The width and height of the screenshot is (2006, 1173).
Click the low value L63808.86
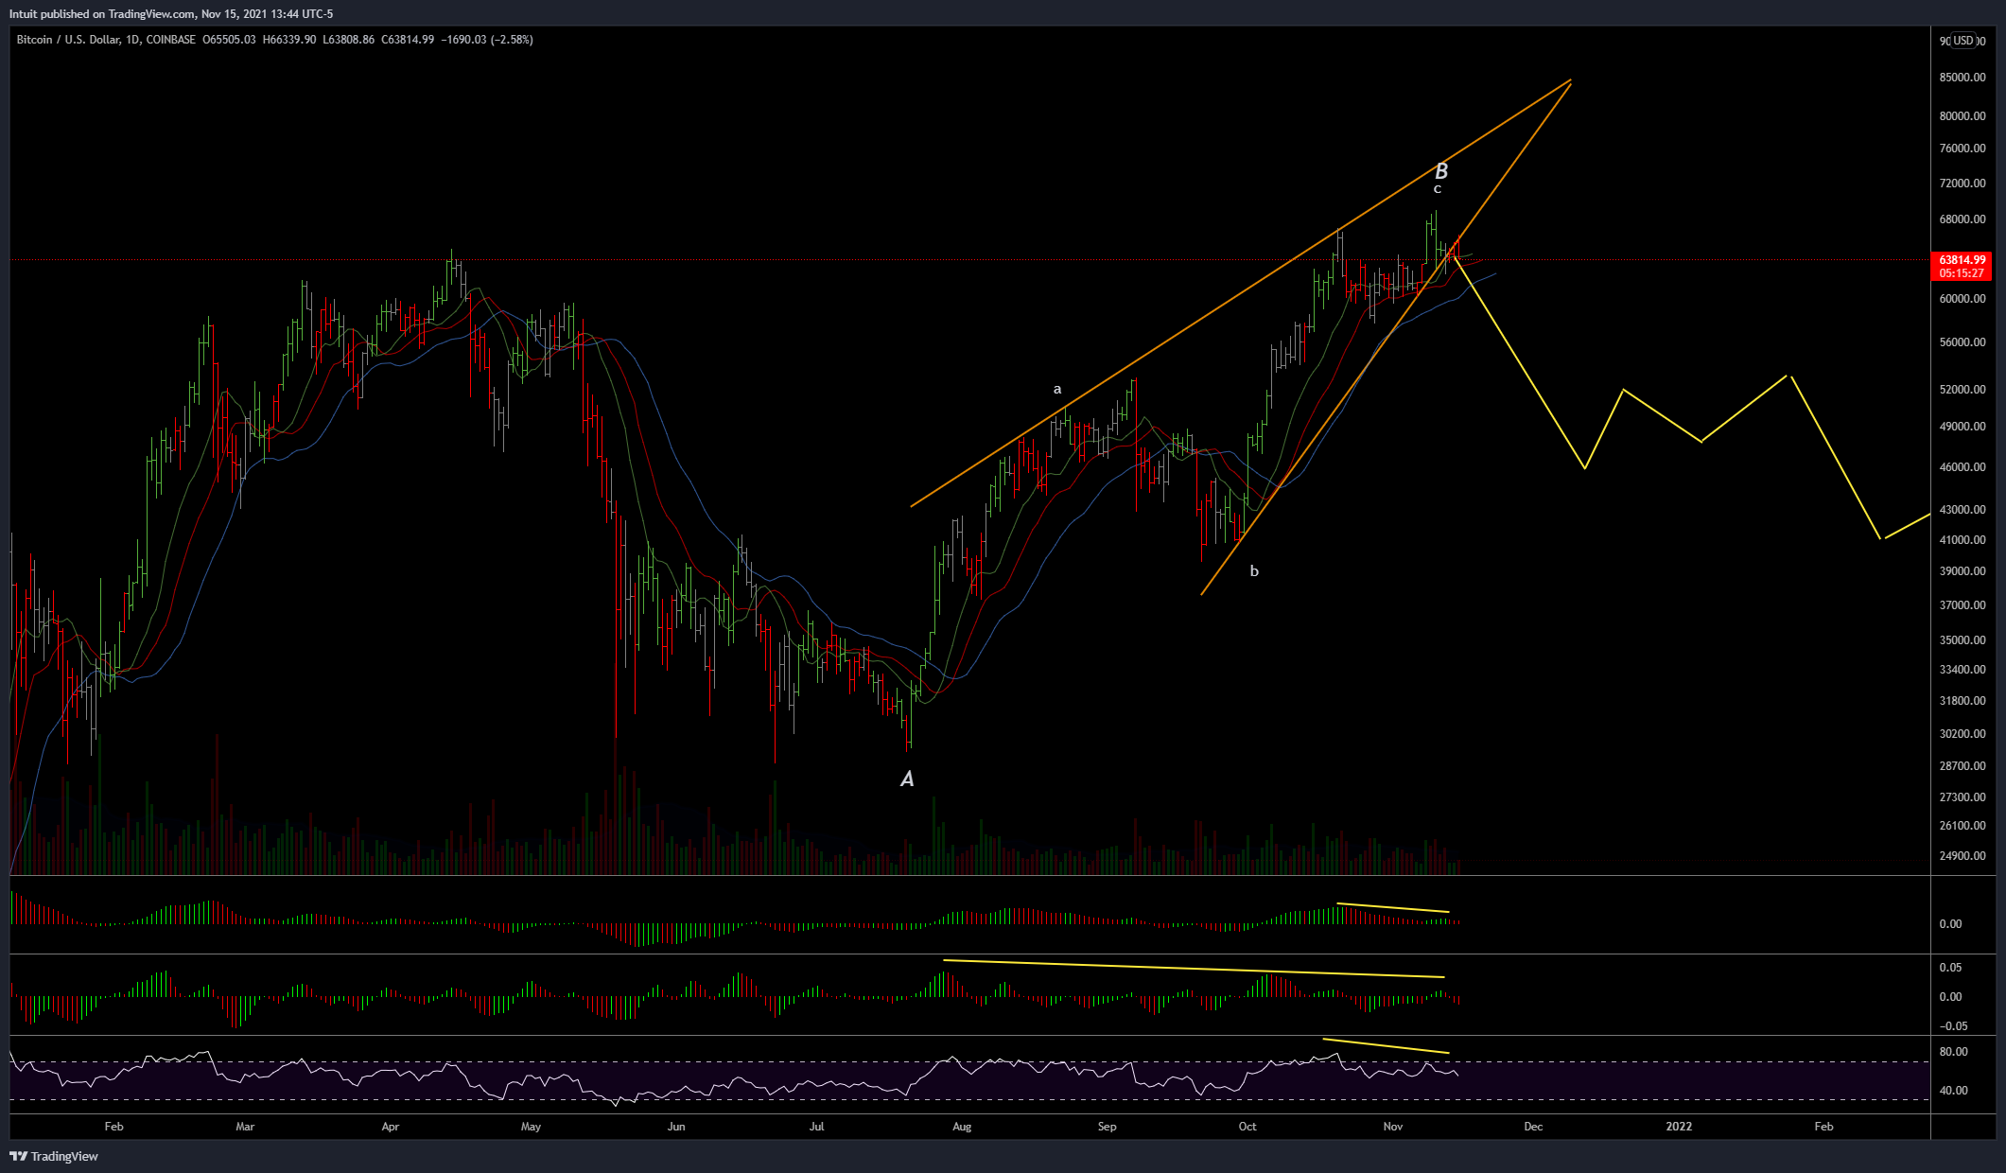click(348, 40)
